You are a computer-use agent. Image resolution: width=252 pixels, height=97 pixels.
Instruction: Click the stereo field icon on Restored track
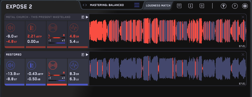[53, 65]
